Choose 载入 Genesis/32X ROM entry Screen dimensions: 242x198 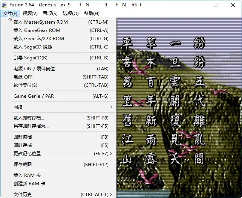click(39, 38)
